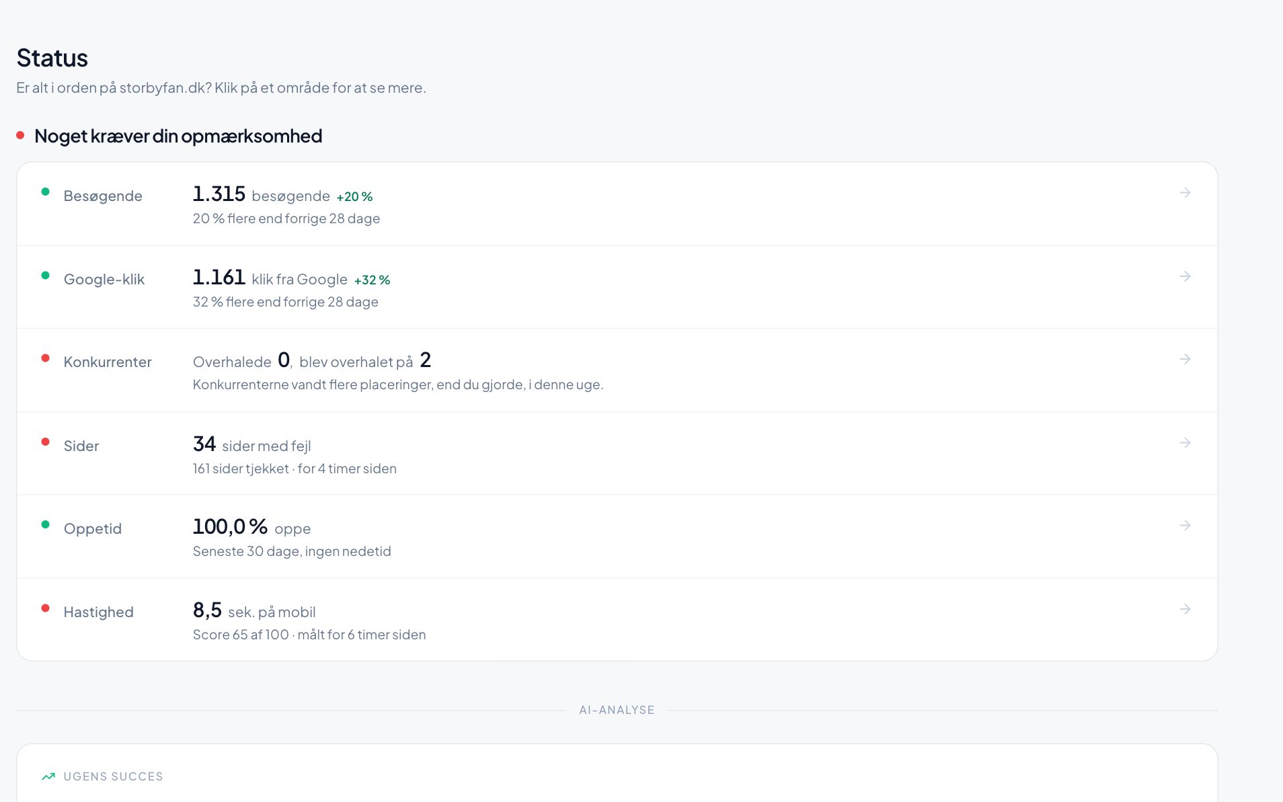Viewport: 1283px width, 802px height.
Task: Open Konkurrenter details via its arrow icon
Action: pyautogui.click(x=1185, y=359)
